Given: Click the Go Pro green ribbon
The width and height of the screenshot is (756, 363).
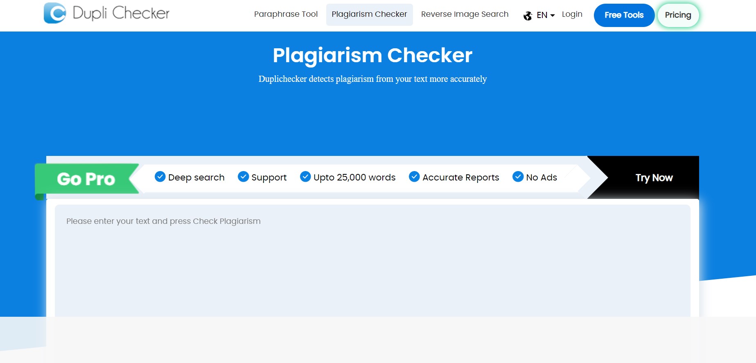Looking at the screenshot, I should pyautogui.click(x=87, y=178).
